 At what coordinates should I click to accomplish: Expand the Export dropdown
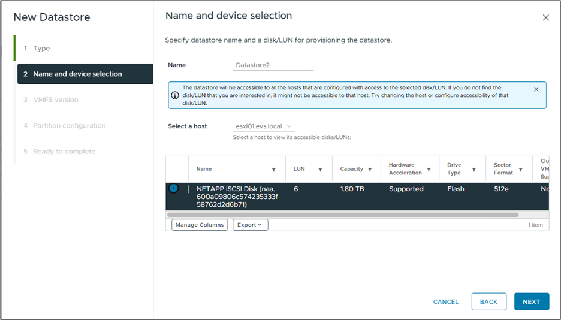point(250,225)
